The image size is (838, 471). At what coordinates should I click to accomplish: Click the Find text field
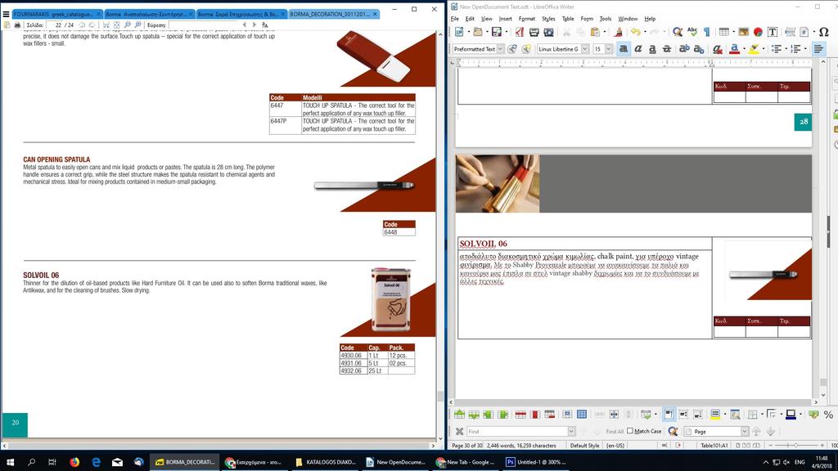click(517, 432)
